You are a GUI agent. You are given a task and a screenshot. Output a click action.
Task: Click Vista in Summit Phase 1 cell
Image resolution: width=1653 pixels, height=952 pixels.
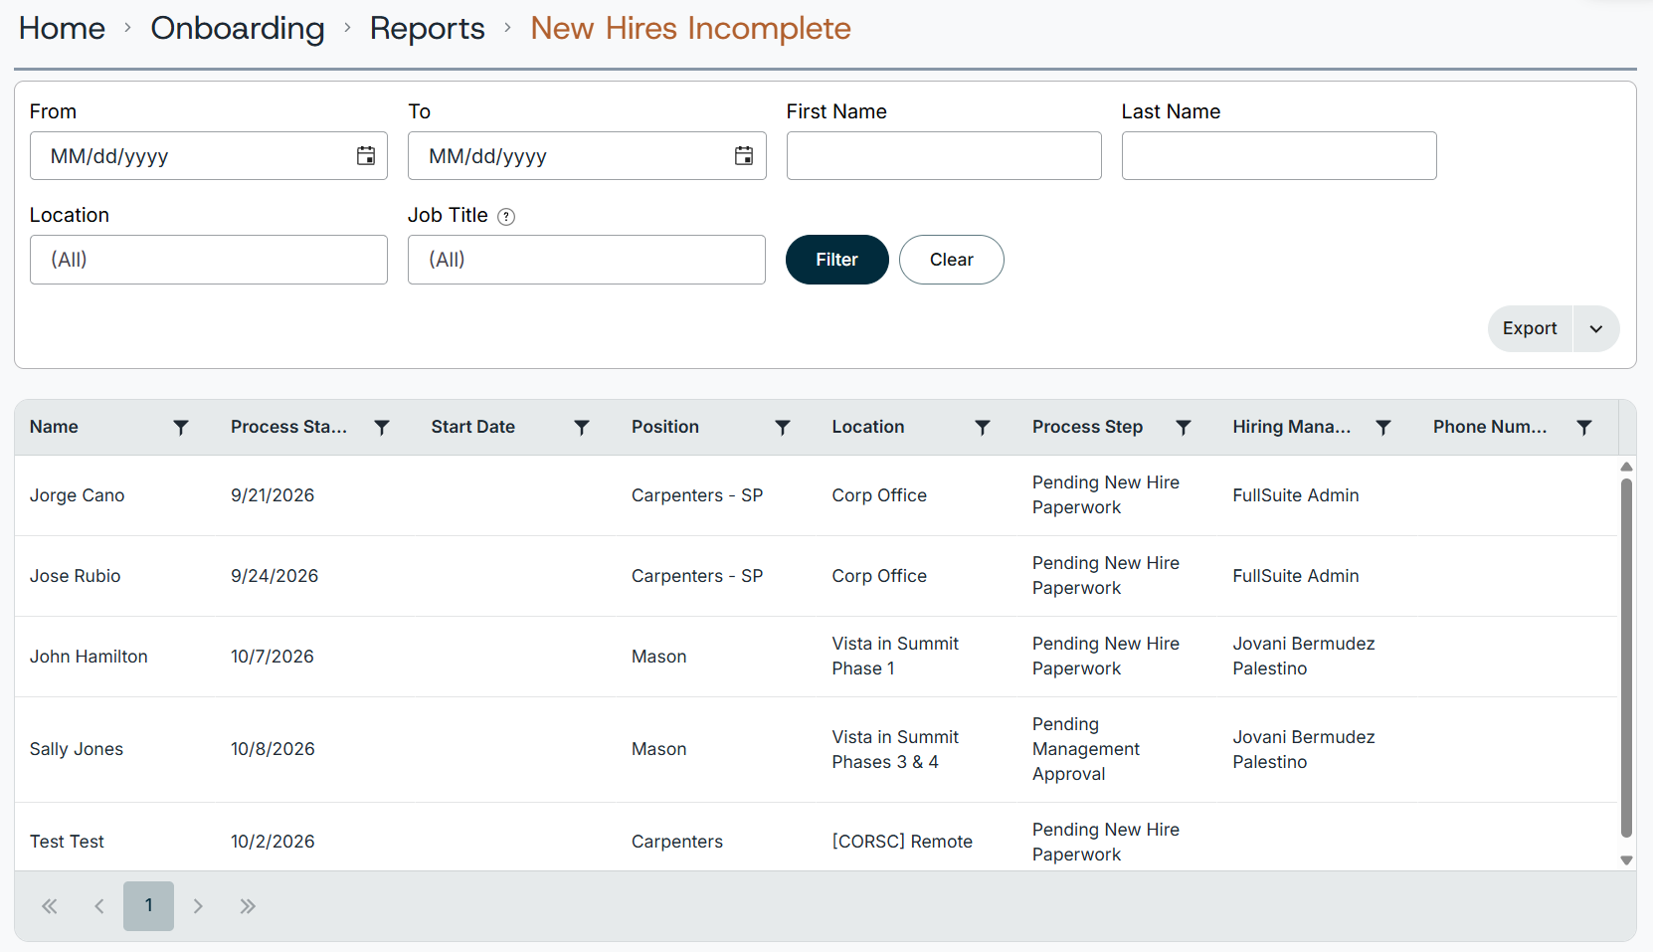[895, 657]
